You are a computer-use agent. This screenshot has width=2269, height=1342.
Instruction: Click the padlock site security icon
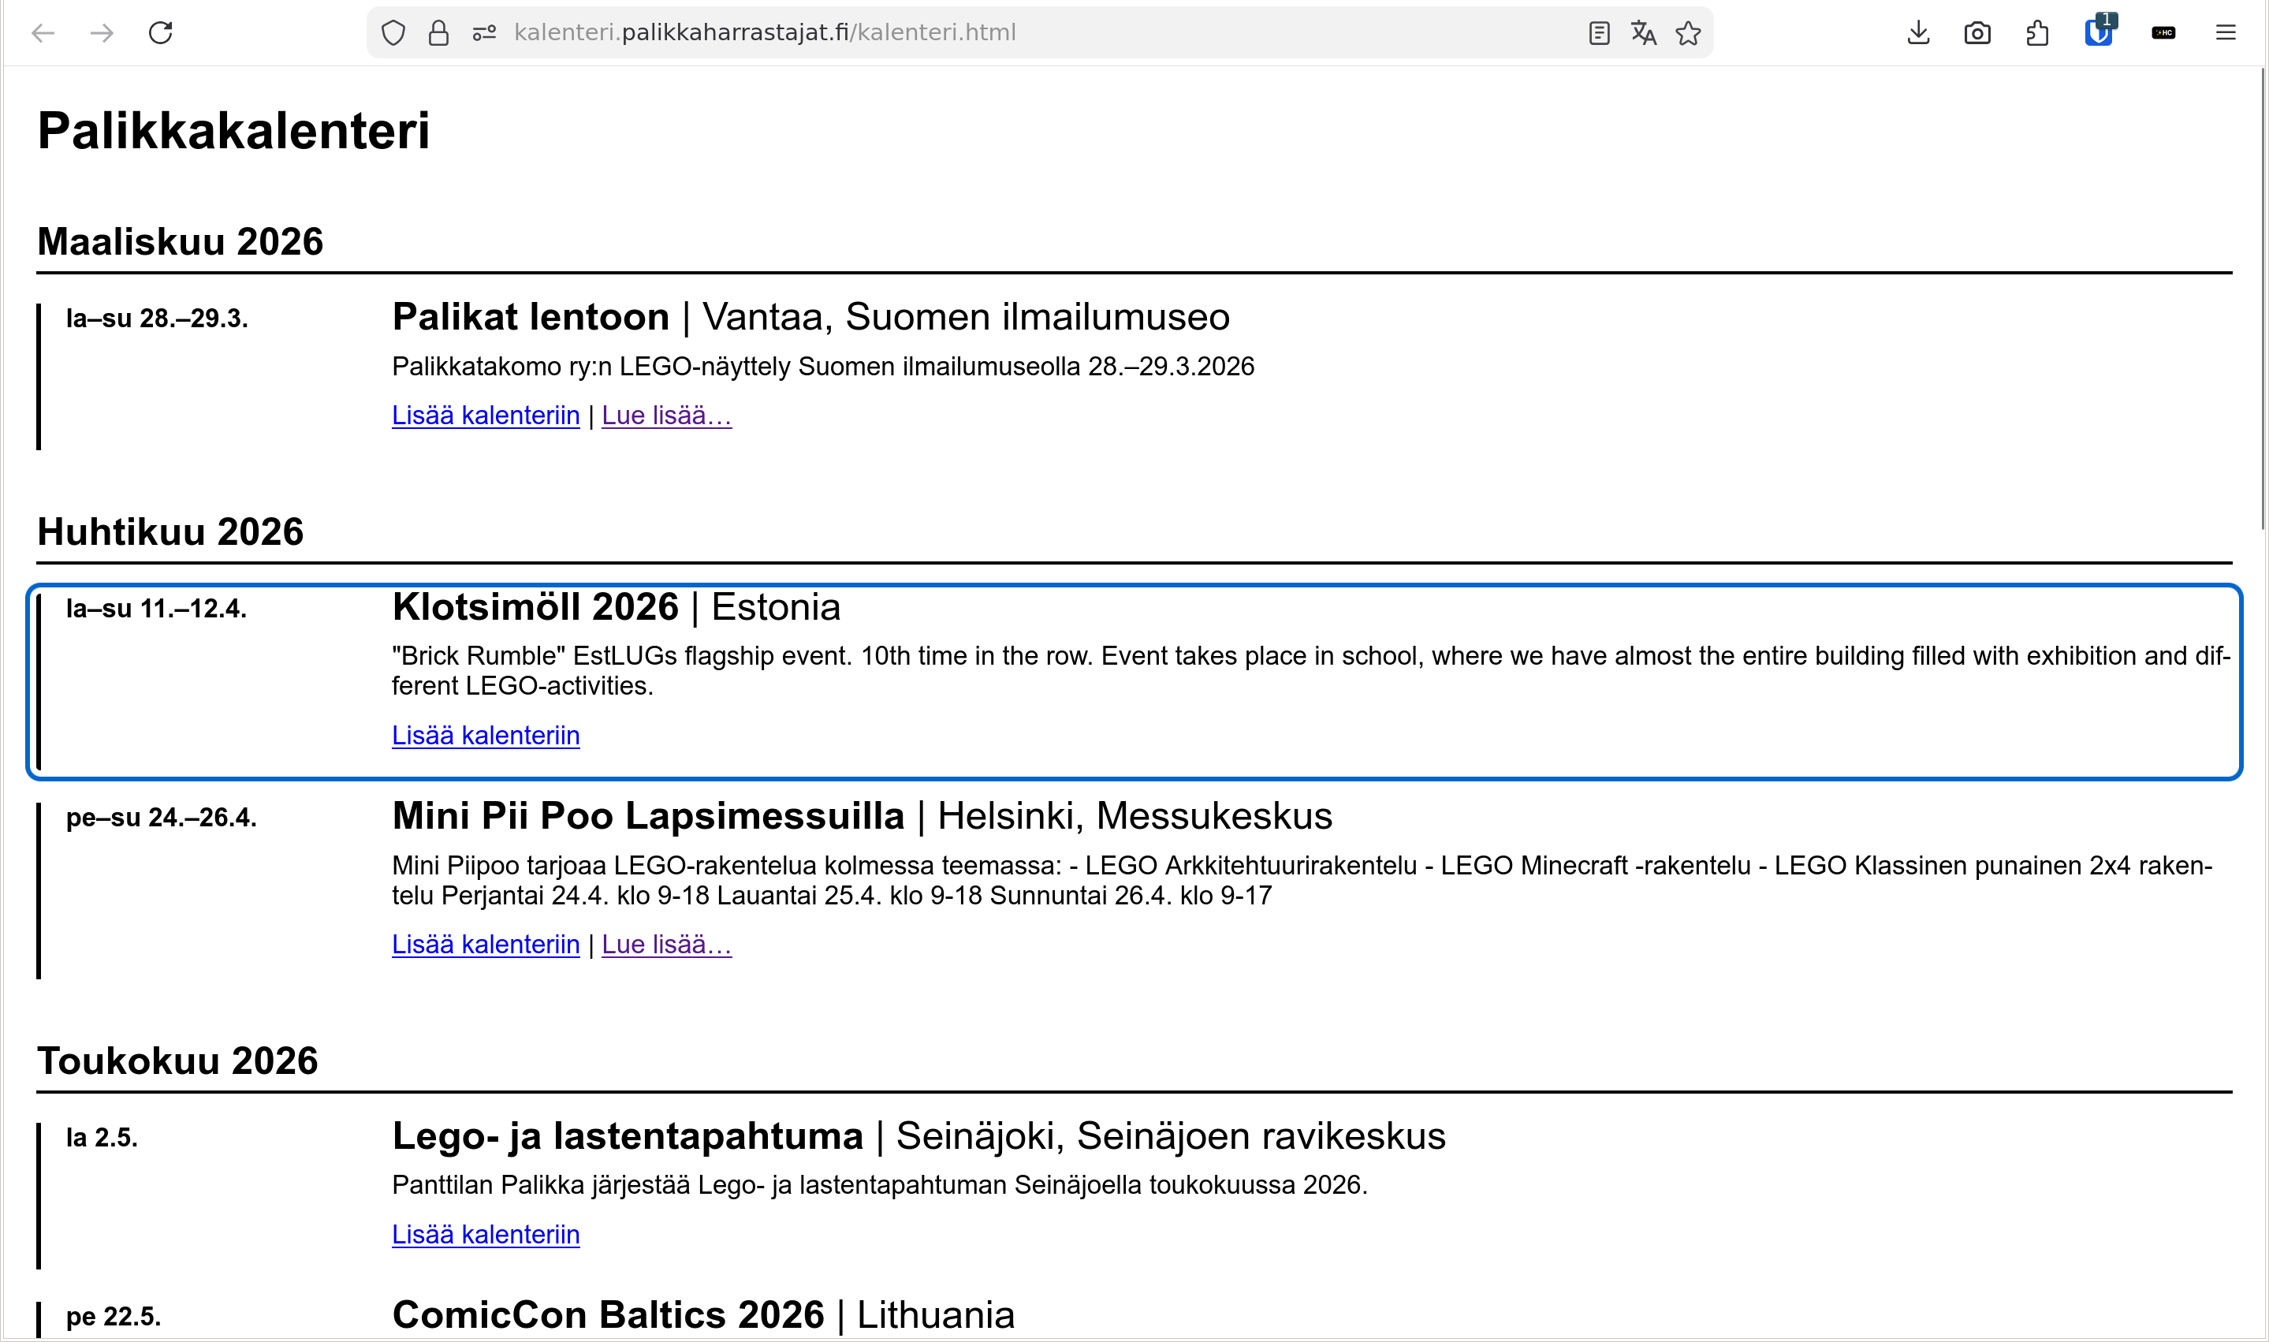(438, 33)
